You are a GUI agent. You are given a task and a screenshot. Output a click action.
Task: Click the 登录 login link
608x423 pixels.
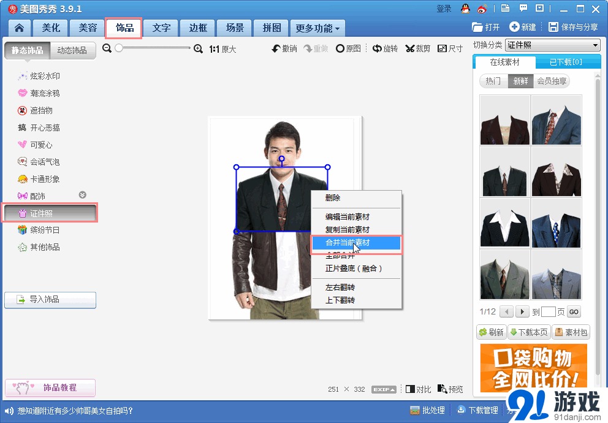tap(444, 9)
